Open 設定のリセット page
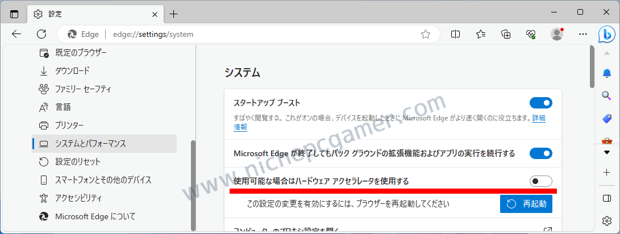This screenshot has width=620, height=234. click(104, 162)
